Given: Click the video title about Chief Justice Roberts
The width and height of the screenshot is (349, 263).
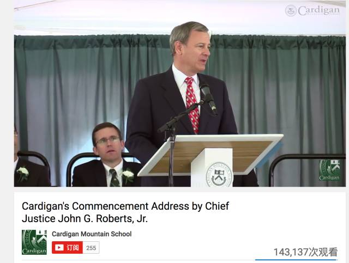Looking at the screenshot, I should coord(125,212).
